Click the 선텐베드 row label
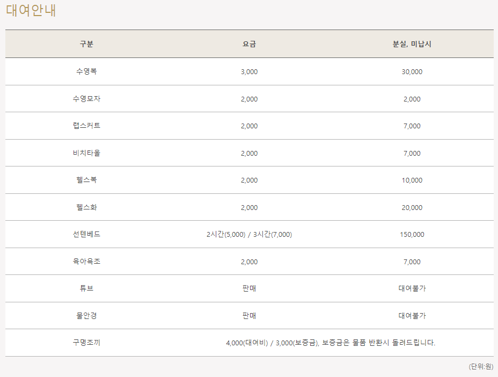 (x=86, y=234)
